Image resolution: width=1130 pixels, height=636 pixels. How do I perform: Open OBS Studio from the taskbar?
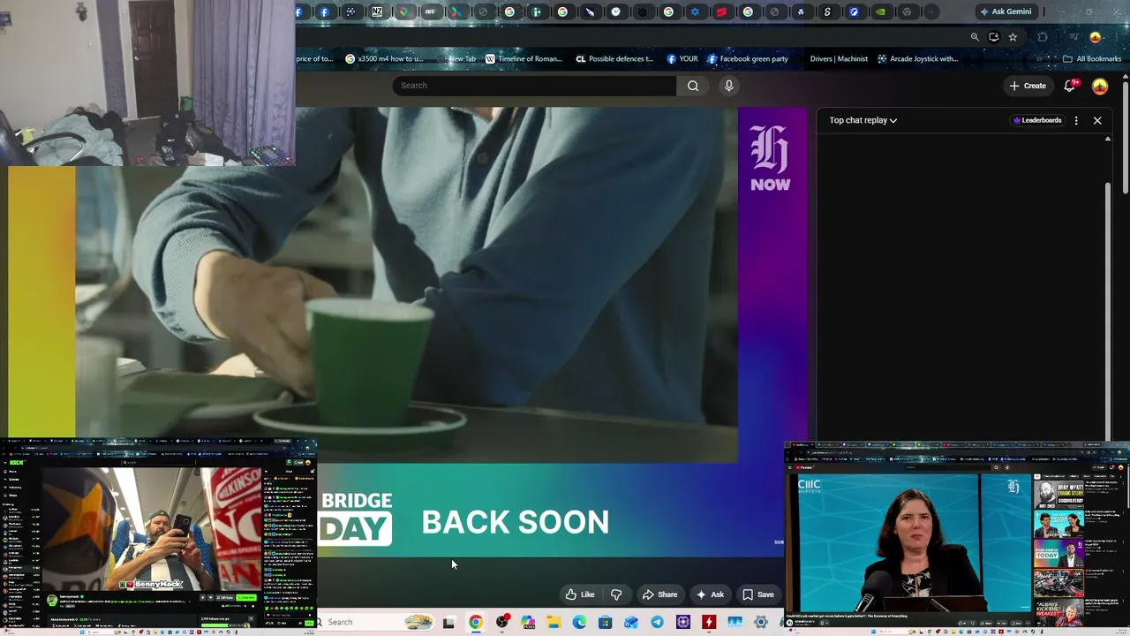point(502,623)
